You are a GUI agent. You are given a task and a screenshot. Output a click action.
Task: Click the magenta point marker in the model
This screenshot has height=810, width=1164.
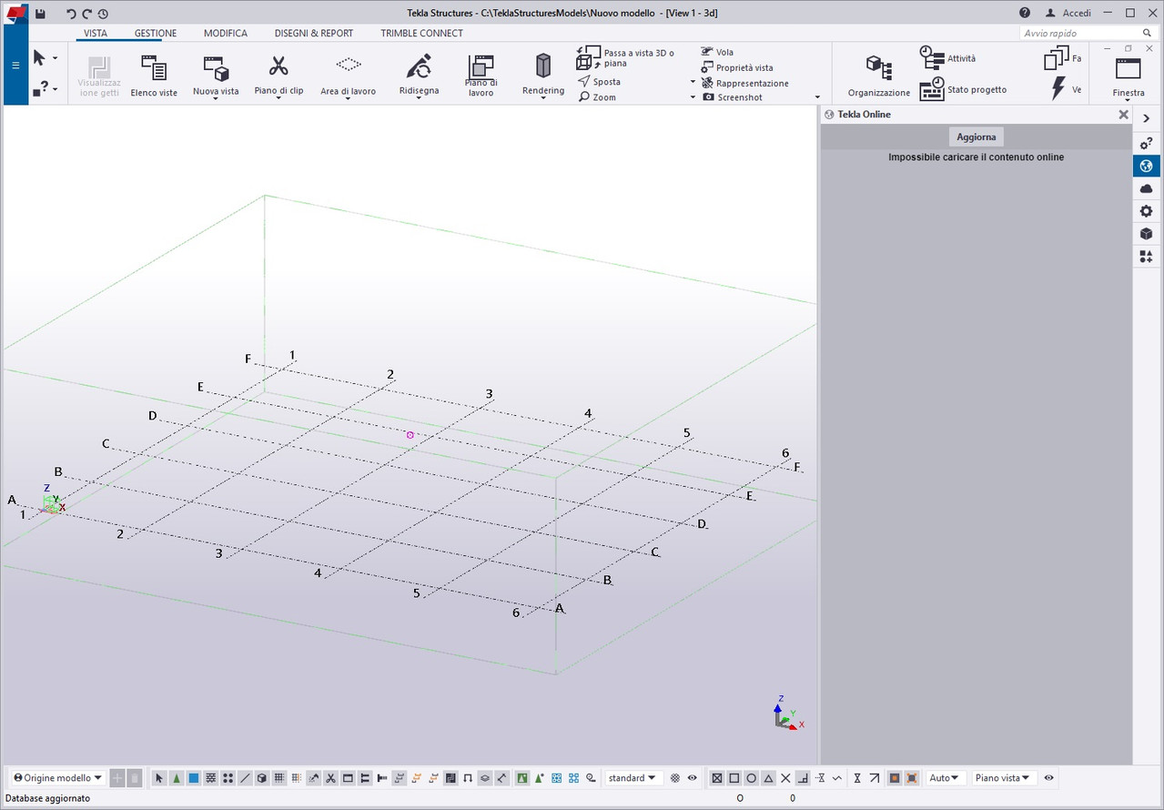pyautogui.click(x=410, y=435)
